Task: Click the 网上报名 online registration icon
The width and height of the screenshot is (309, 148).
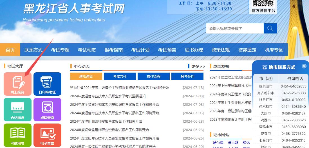Action: [x=17, y=84]
